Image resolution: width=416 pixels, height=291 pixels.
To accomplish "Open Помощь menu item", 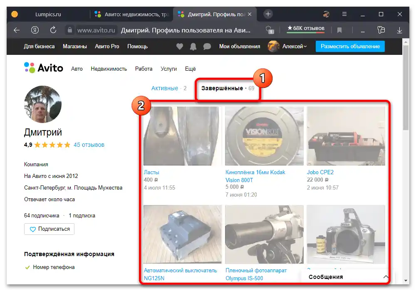I will click(x=137, y=47).
